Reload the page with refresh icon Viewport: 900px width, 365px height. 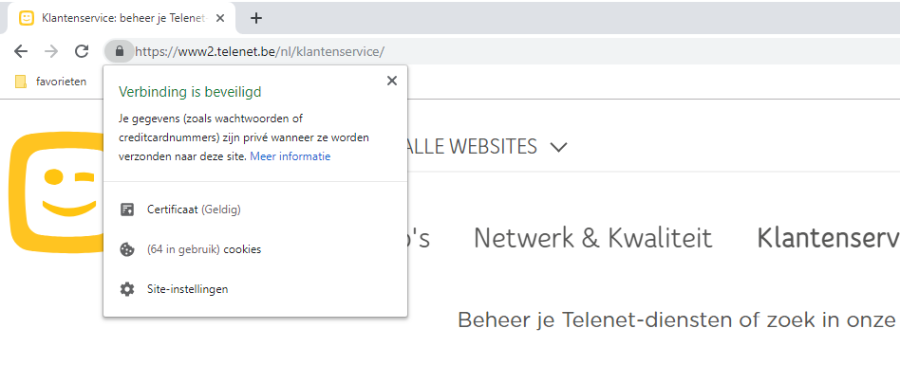(82, 51)
